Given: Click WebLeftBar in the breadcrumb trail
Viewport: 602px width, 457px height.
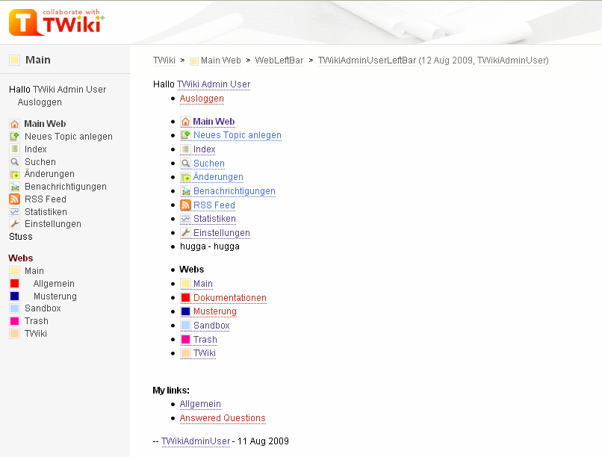Looking at the screenshot, I should pos(279,60).
